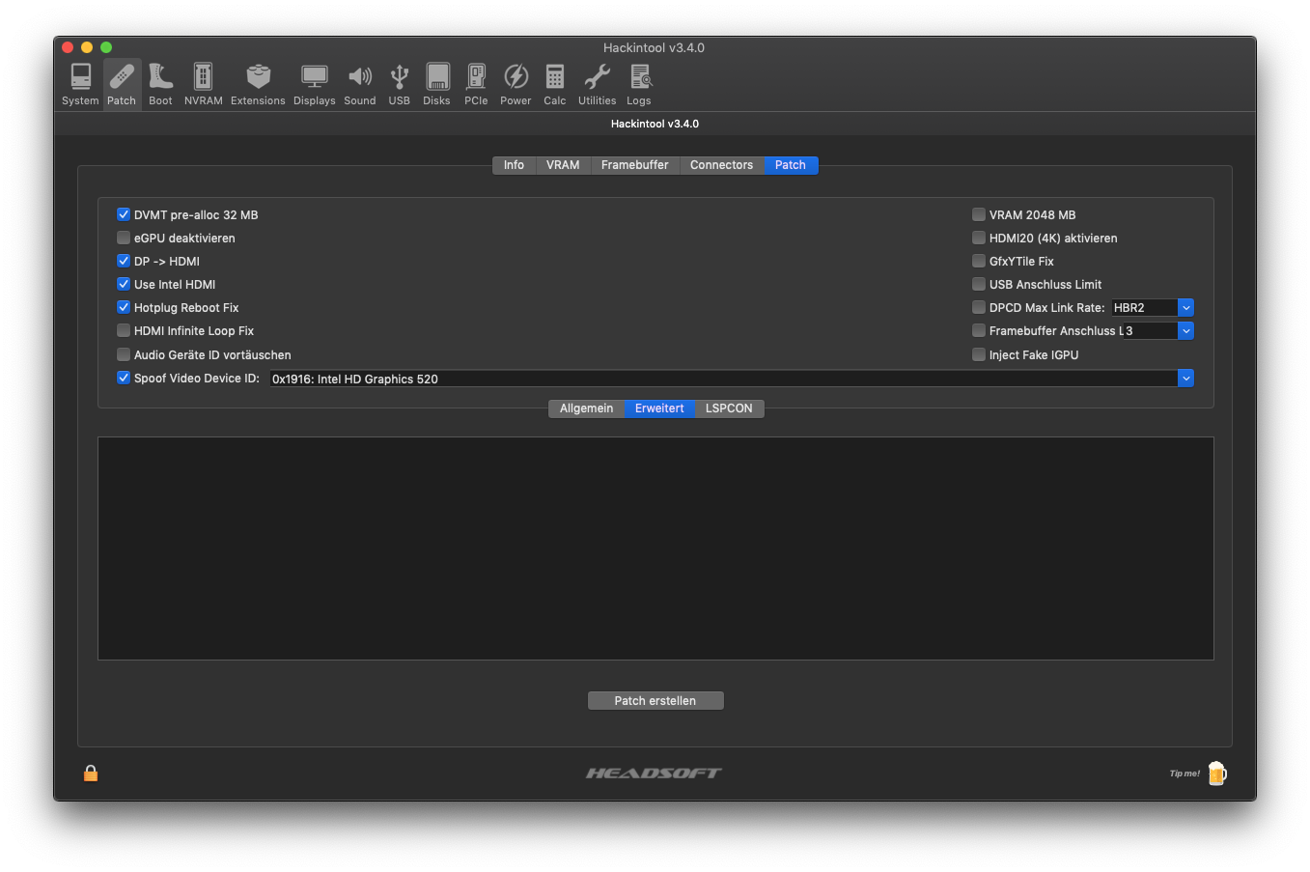Enable DPCD Max Link Rate checkbox

click(979, 307)
